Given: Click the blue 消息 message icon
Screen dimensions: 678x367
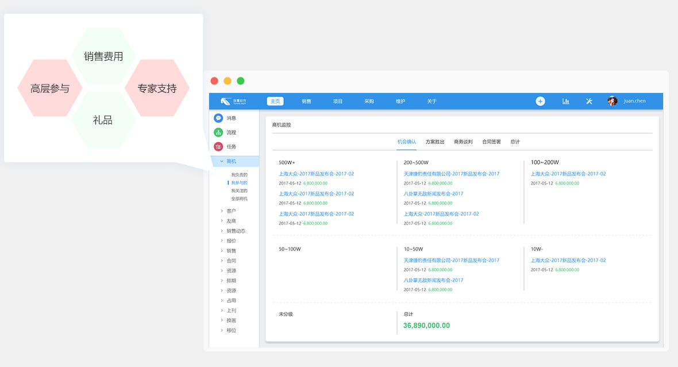Looking at the screenshot, I should [x=218, y=118].
